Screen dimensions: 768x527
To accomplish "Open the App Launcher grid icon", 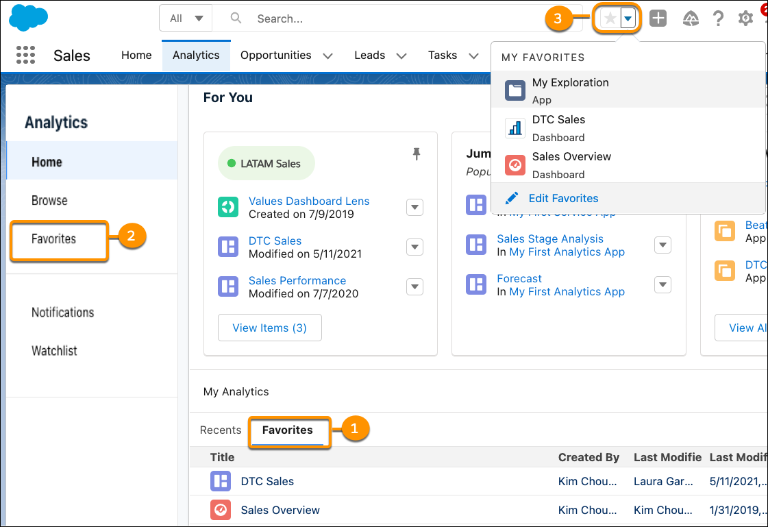I will (25, 55).
